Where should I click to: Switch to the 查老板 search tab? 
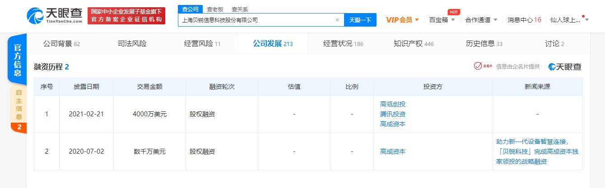(214, 9)
